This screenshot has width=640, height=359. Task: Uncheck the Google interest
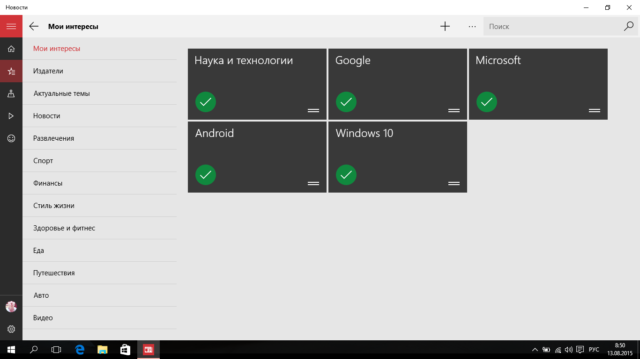tap(346, 102)
